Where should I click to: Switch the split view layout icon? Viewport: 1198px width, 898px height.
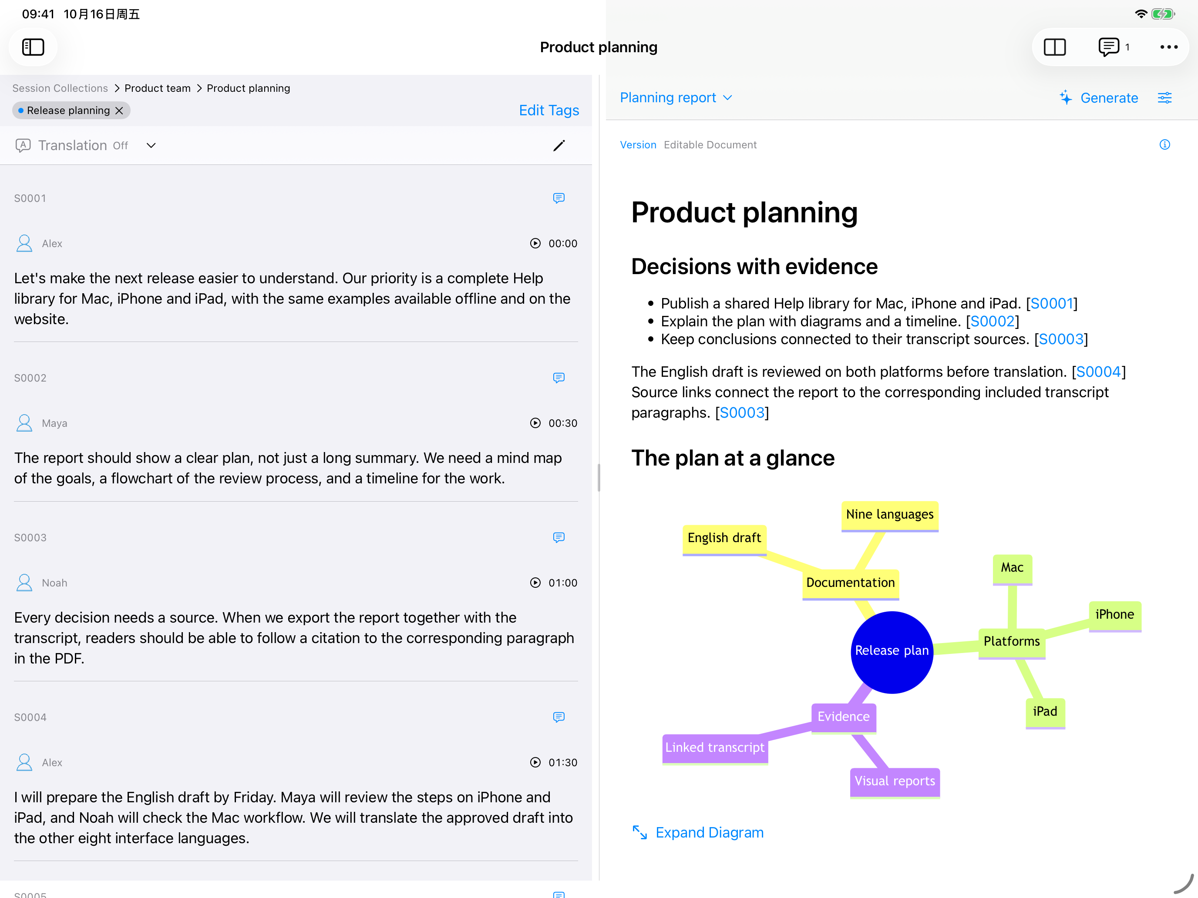(x=1054, y=47)
